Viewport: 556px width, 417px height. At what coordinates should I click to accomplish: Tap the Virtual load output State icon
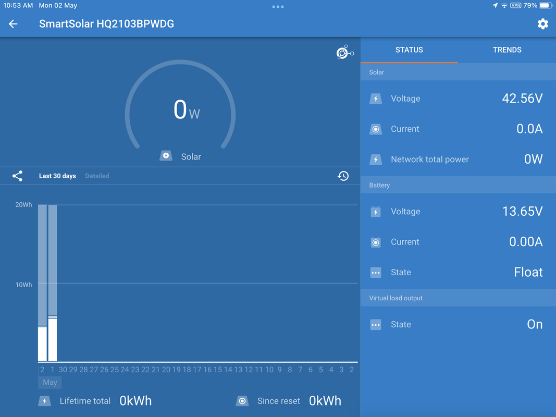pos(376,325)
